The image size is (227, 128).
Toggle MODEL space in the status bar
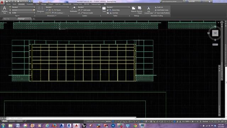(x=108, y=121)
